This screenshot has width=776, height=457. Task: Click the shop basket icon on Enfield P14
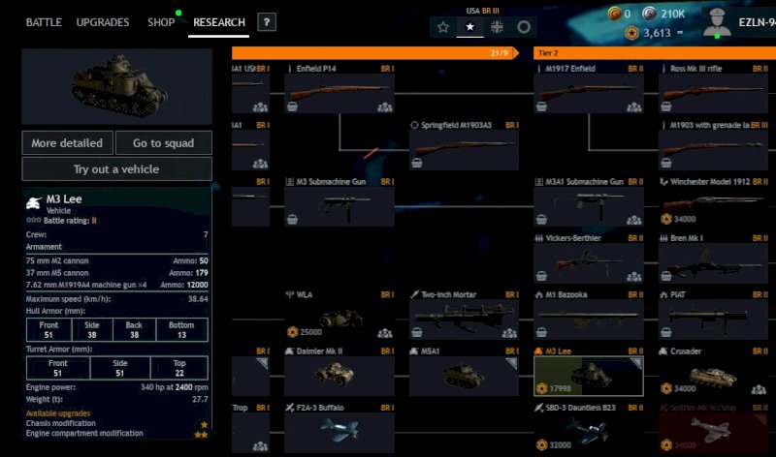[293, 107]
